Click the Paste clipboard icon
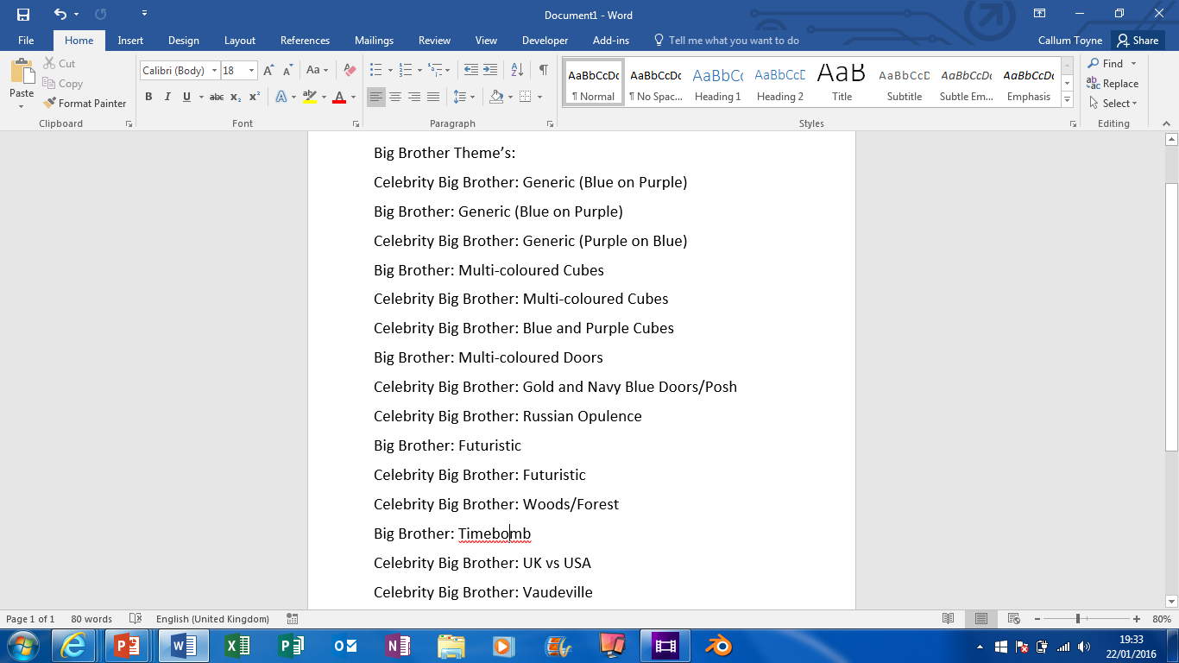 click(x=22, y=73)
